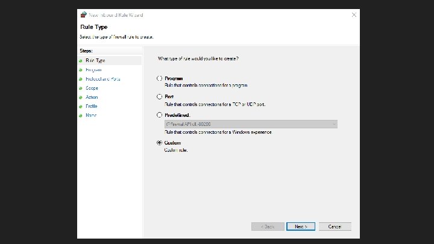Jump to the Action step
This screenshot has height=244, width=434.
pyautogui.click(x=92, y=97)
